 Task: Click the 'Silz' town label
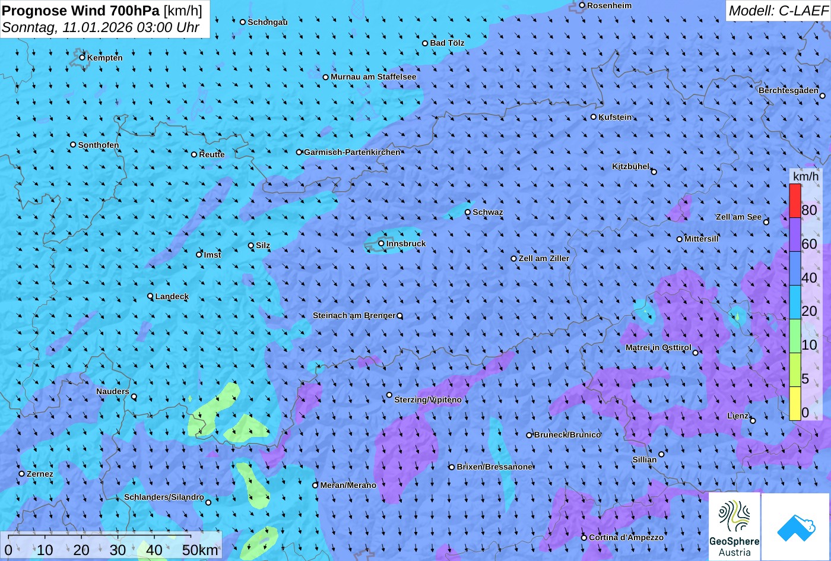[263, 245]
